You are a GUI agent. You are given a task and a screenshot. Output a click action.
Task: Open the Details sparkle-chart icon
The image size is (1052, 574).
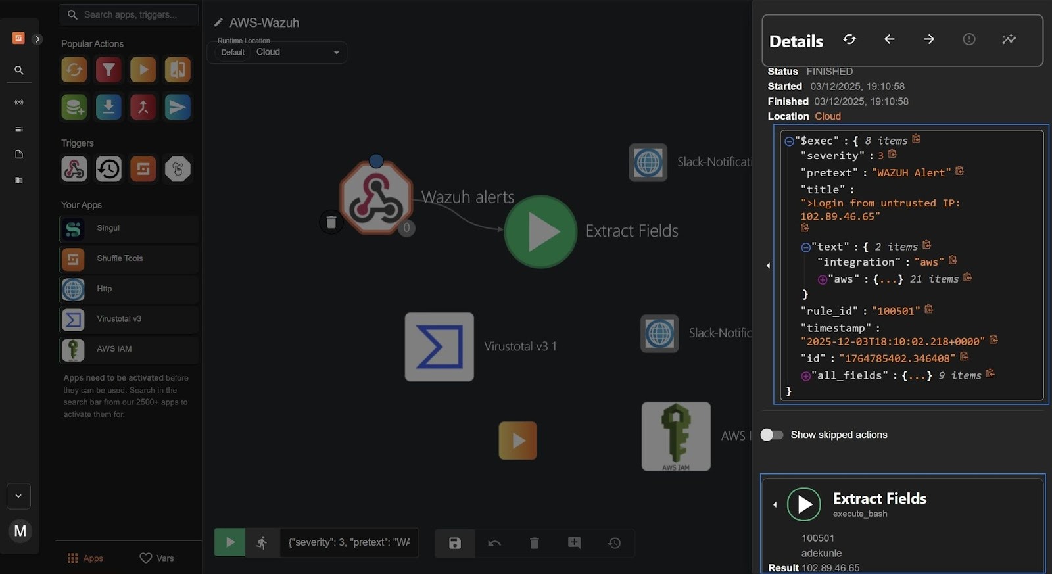point(1009,39)
